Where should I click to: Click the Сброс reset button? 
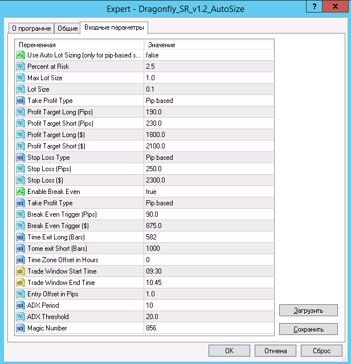coord(321,350)
